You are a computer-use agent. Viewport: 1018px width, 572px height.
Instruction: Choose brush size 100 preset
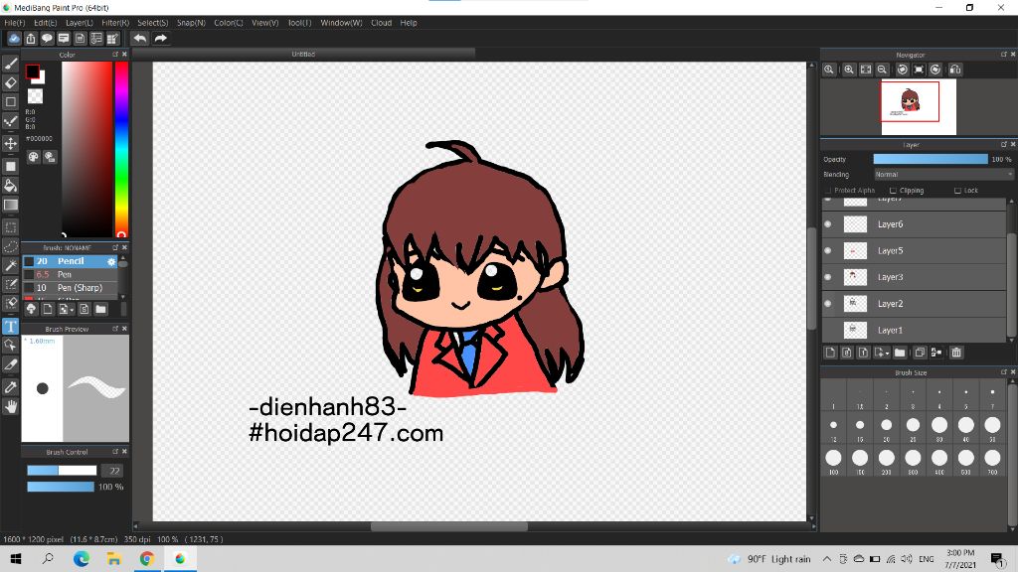tap(834, 458)
